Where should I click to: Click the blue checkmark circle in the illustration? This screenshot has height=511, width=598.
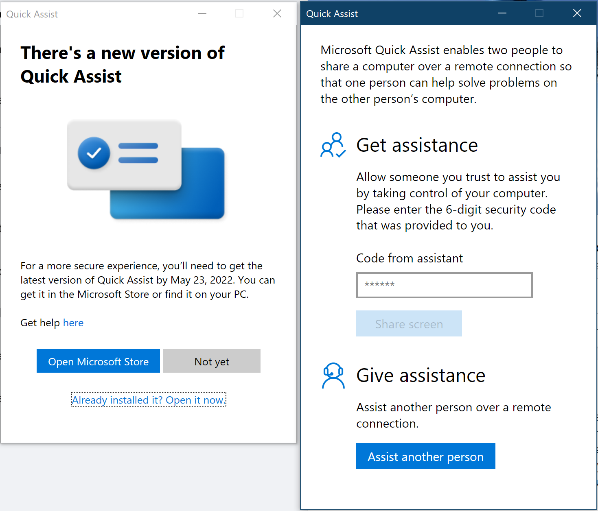[x=94, y=153]
